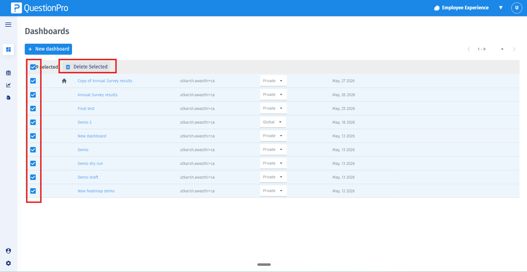Uncheck the Annual Survey results row checkbox
527x272 pixels.
[33, 95]
